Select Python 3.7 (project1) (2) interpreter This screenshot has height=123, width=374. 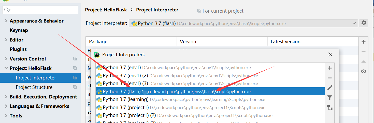point(210,115)
